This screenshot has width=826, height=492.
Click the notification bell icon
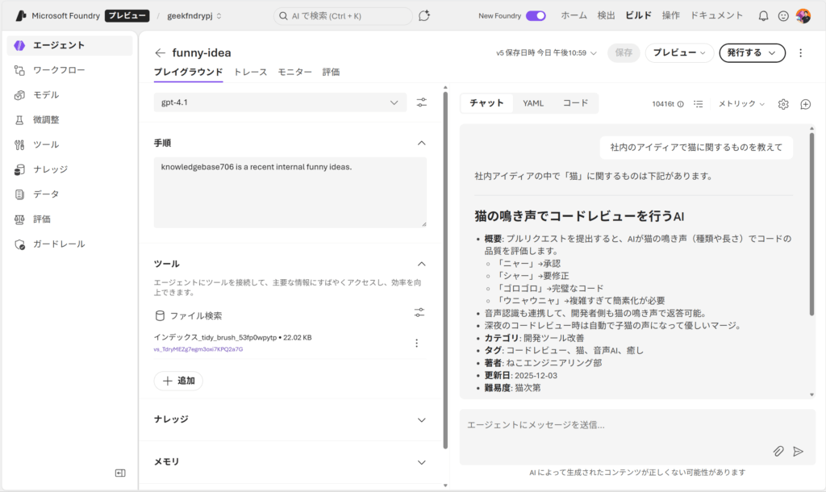(x=763, y=15)
